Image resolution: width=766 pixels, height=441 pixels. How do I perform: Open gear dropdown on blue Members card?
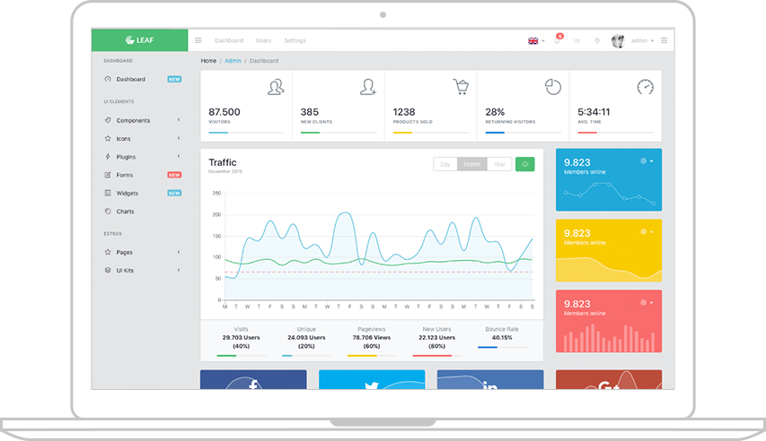[x=647, y=161]
